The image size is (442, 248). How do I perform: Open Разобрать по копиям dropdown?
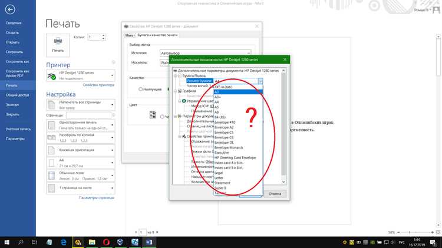(x=81, y=137)
